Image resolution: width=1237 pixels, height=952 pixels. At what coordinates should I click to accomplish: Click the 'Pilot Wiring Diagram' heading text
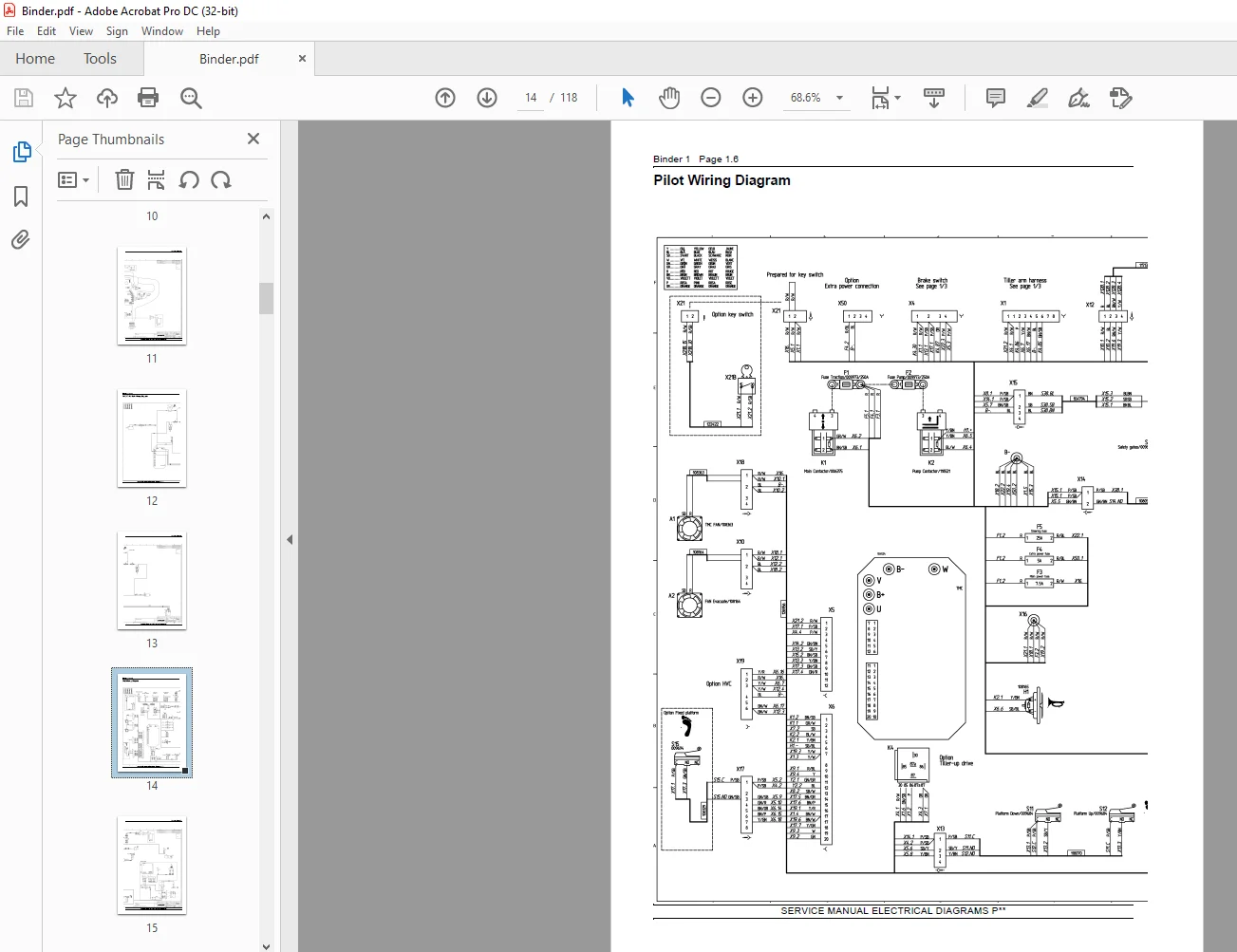coord(722,180)
